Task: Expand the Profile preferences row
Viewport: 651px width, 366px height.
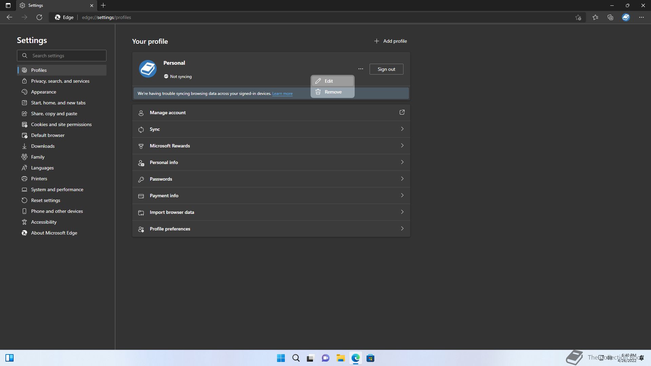Action: 271,229
